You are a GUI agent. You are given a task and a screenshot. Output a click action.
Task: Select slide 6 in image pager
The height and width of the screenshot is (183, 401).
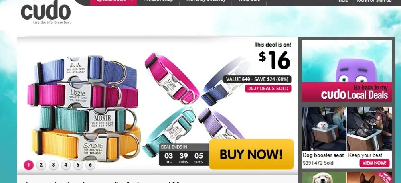[90, 165]
